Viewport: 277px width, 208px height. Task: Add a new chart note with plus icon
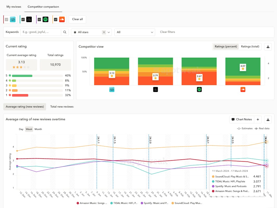[x=258, y=120]
